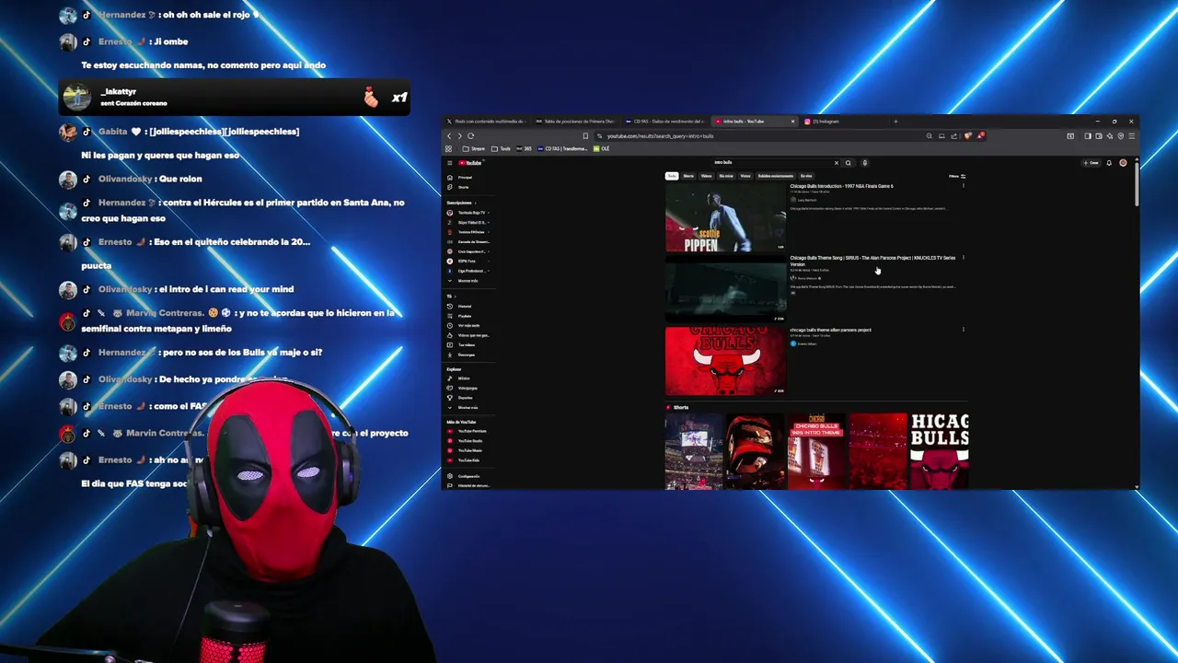Screen dimensions: 1178x663
Task: Open Deportes under Explorar
Action: tap(459, 398)
